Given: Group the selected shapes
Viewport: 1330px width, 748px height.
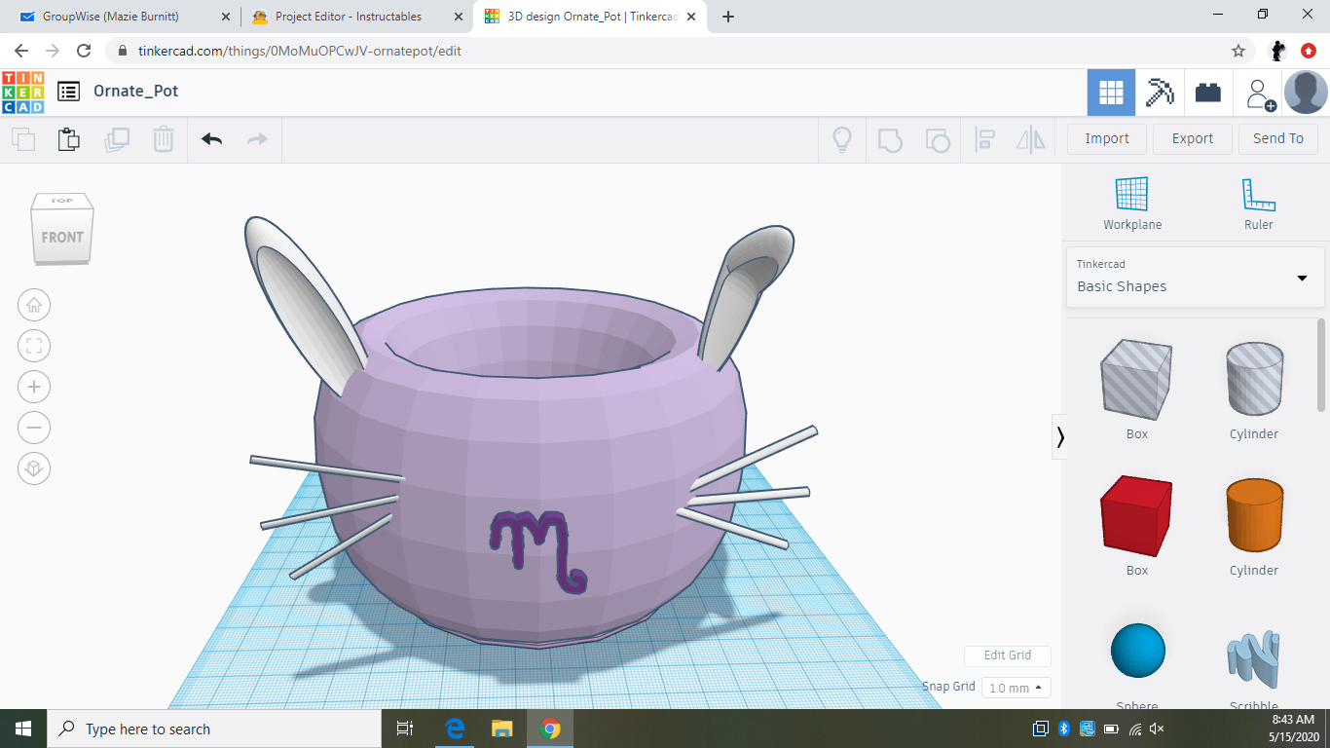Looking at the screenshot, I should click(x=890, y=139).
